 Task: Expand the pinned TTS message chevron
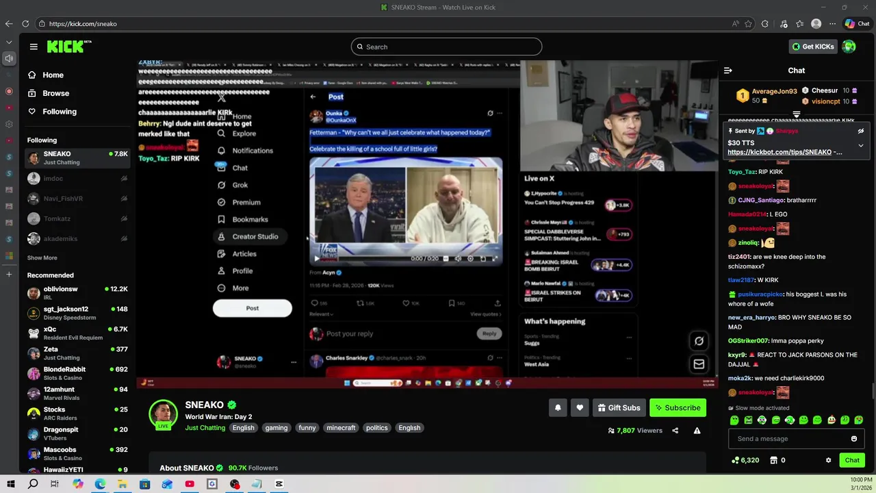click(861, 145)
